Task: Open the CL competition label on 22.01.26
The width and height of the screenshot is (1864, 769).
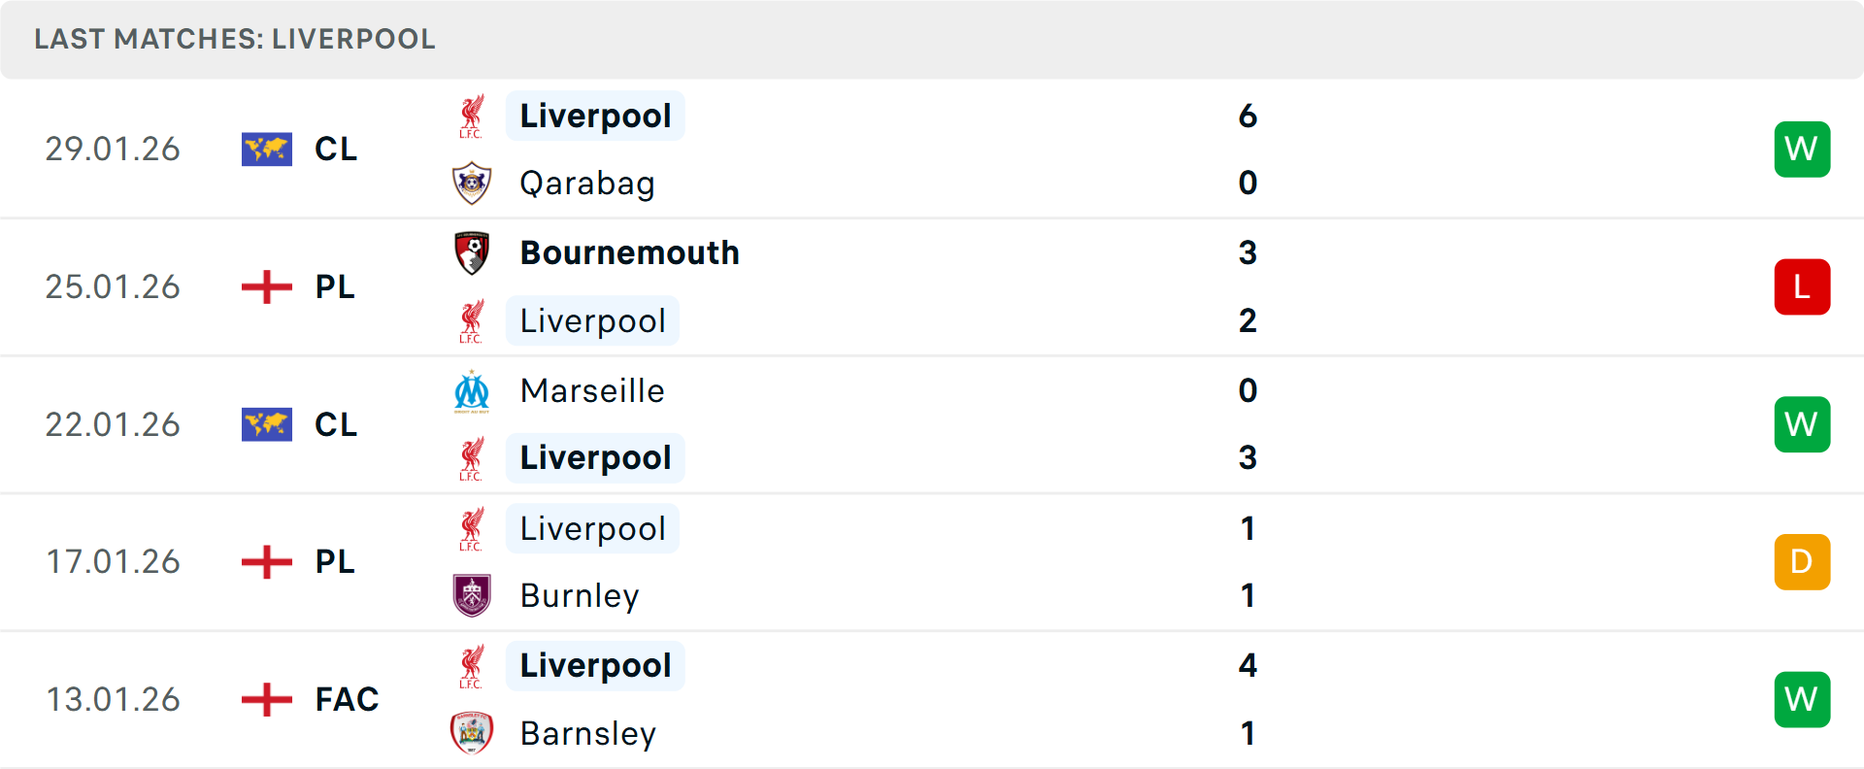Action: [x=335, y=424]
